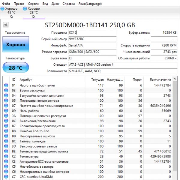Viewport: 180px width, 180px height.
Task: Click raw value 60354049496
Action: click(160, 106)
